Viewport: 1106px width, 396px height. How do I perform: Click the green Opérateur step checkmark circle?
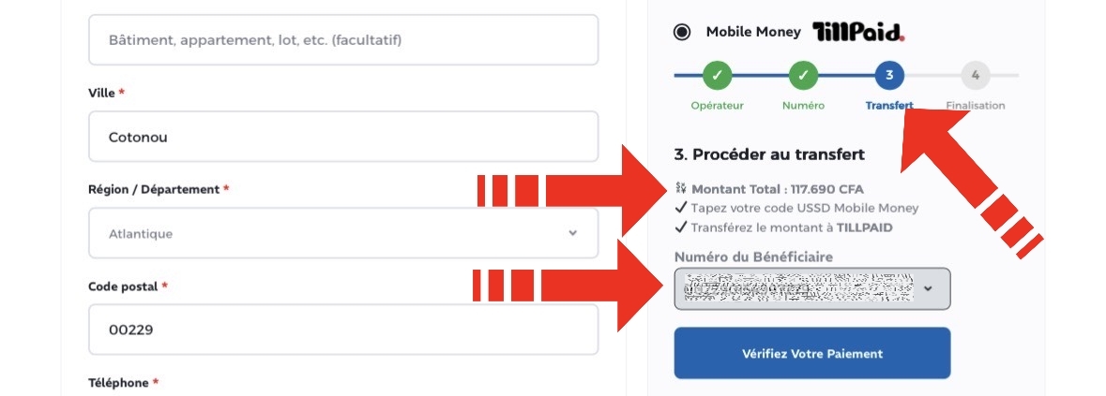[x=717, y=75]
